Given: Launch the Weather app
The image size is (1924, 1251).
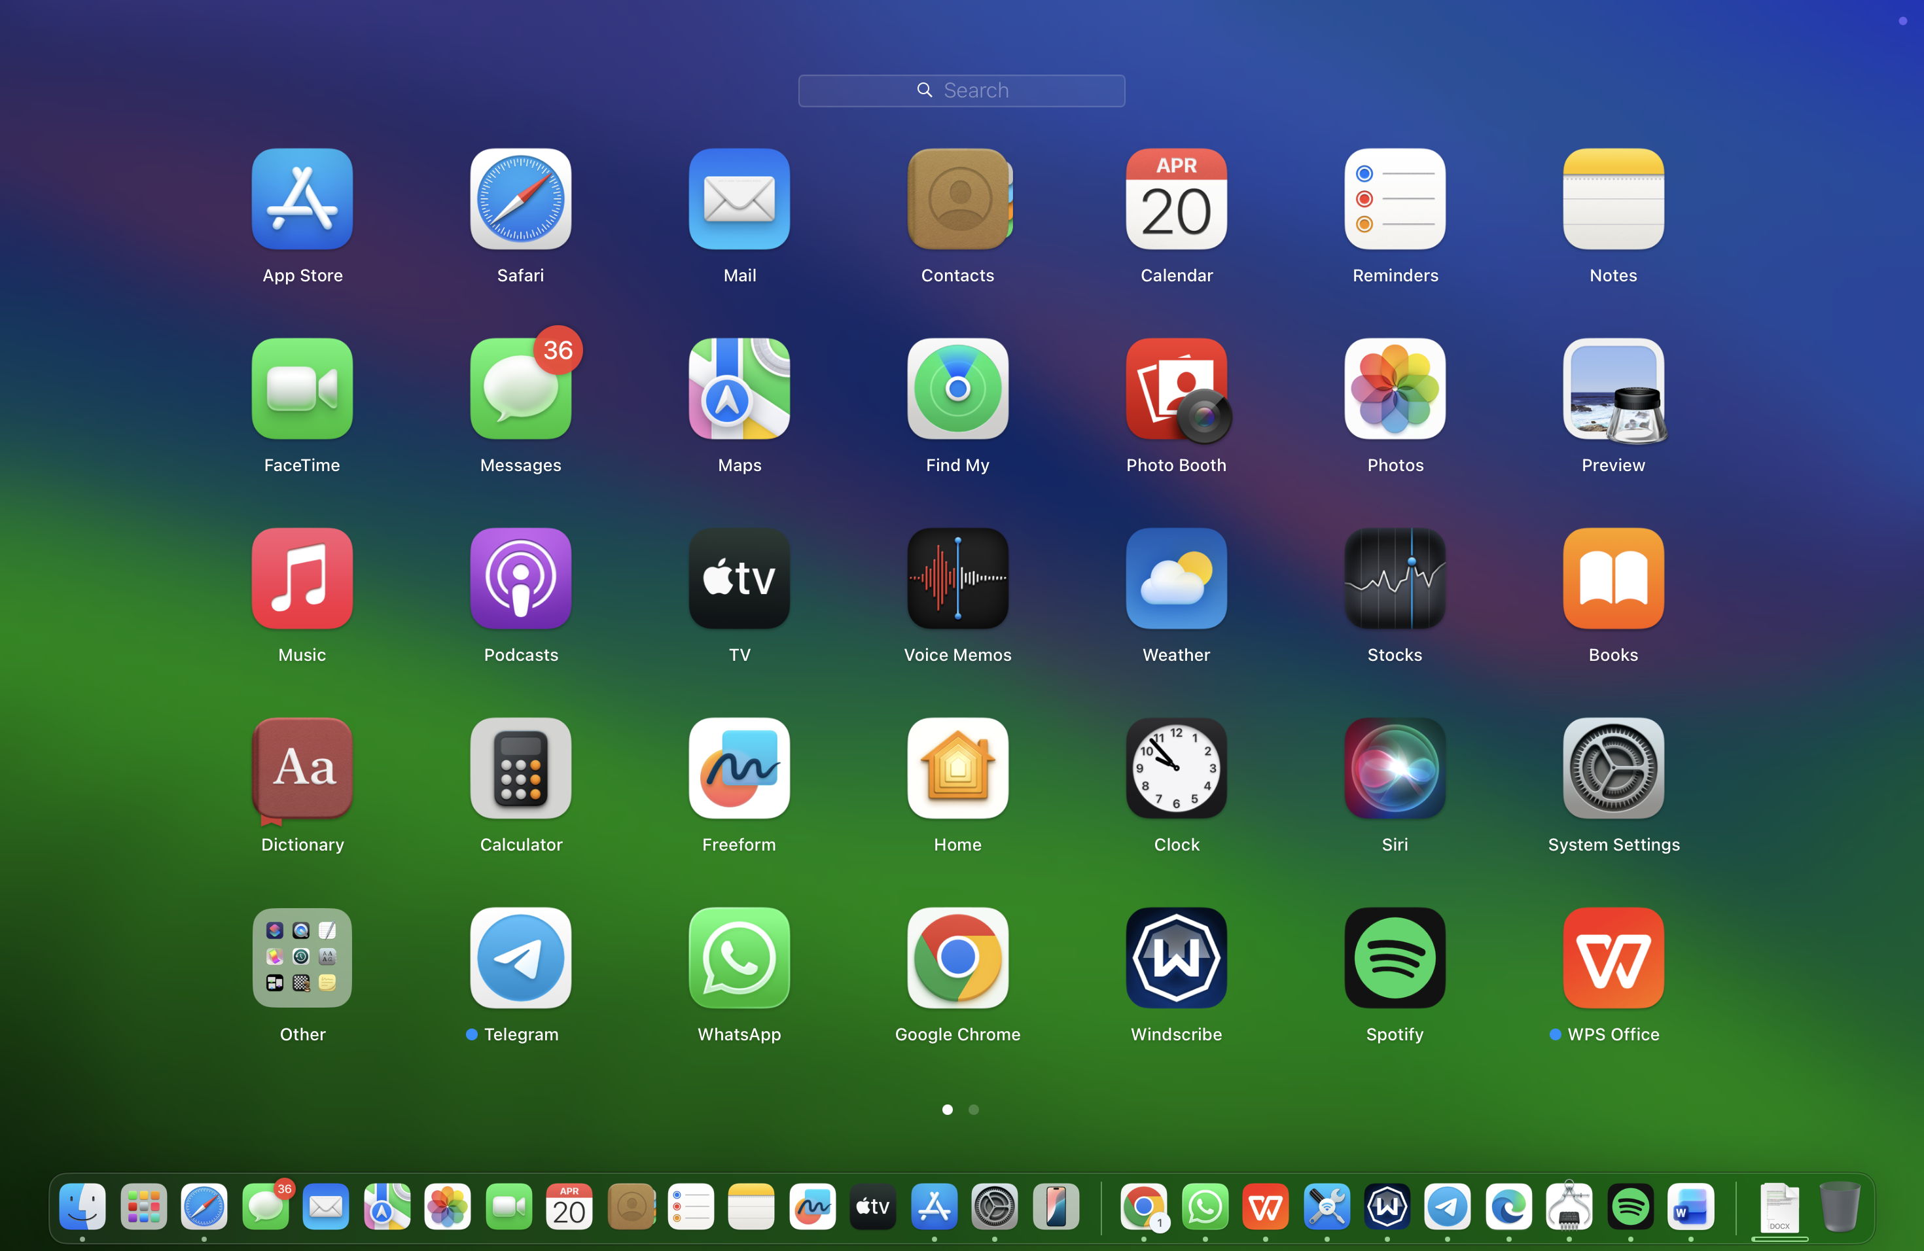Looking at the screenshot, I should pyautogui.click(x=1176, y=578).
